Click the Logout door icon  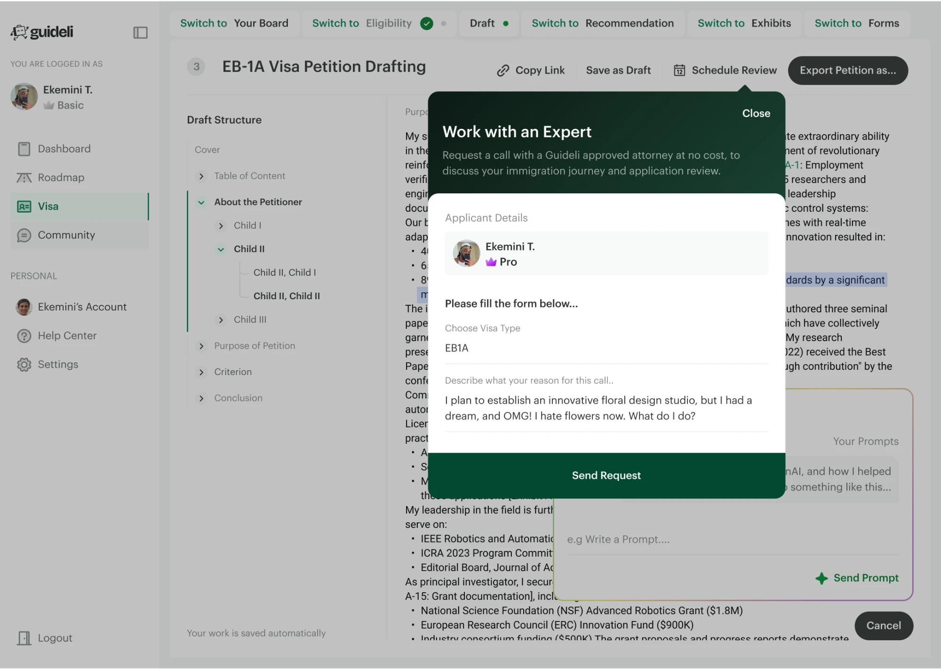tap(24, 638)
